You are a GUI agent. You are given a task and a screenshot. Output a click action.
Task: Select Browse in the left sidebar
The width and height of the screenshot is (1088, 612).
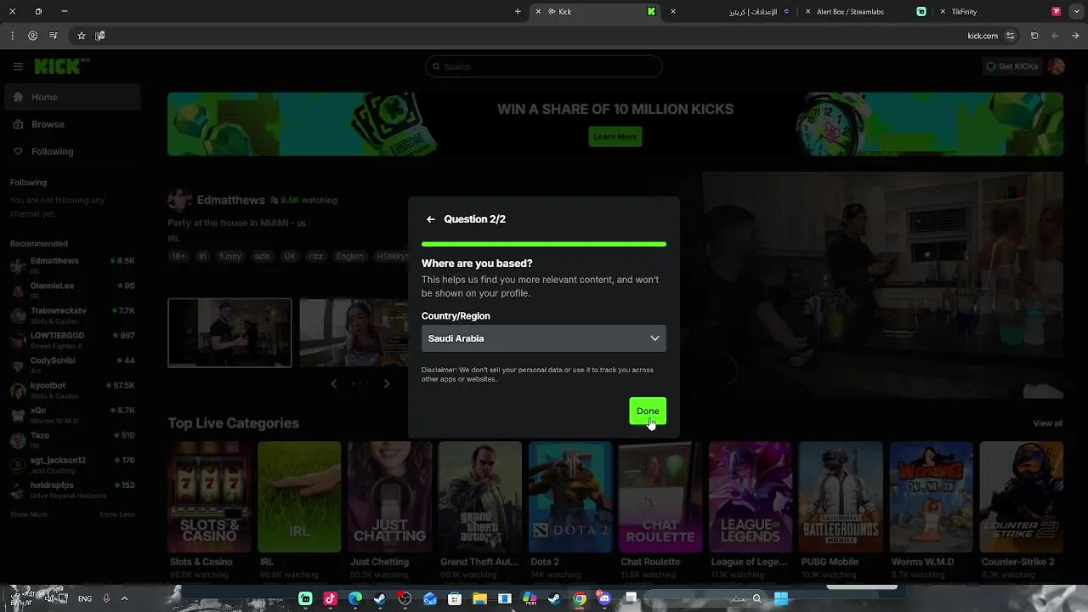coord(71,124)
